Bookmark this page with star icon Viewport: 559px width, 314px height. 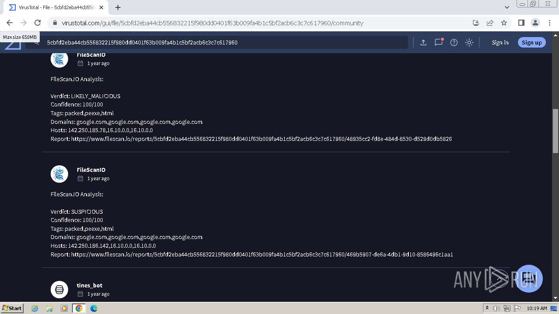[504, 23]
